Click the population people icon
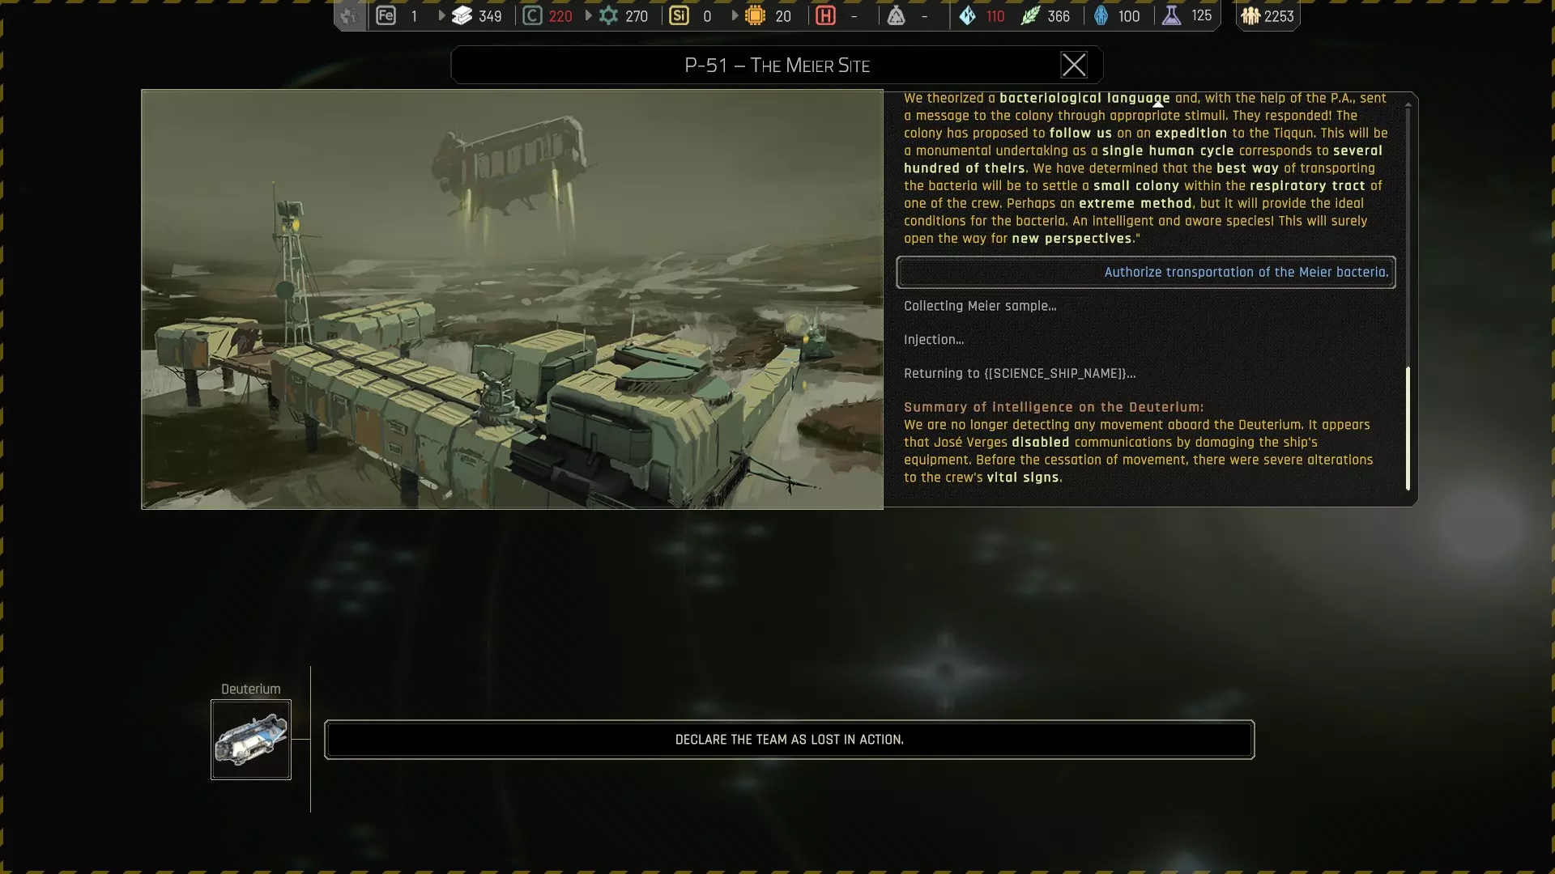Screen dimensions: 1555x874 pyautogui.click(x=1250, y=16)
